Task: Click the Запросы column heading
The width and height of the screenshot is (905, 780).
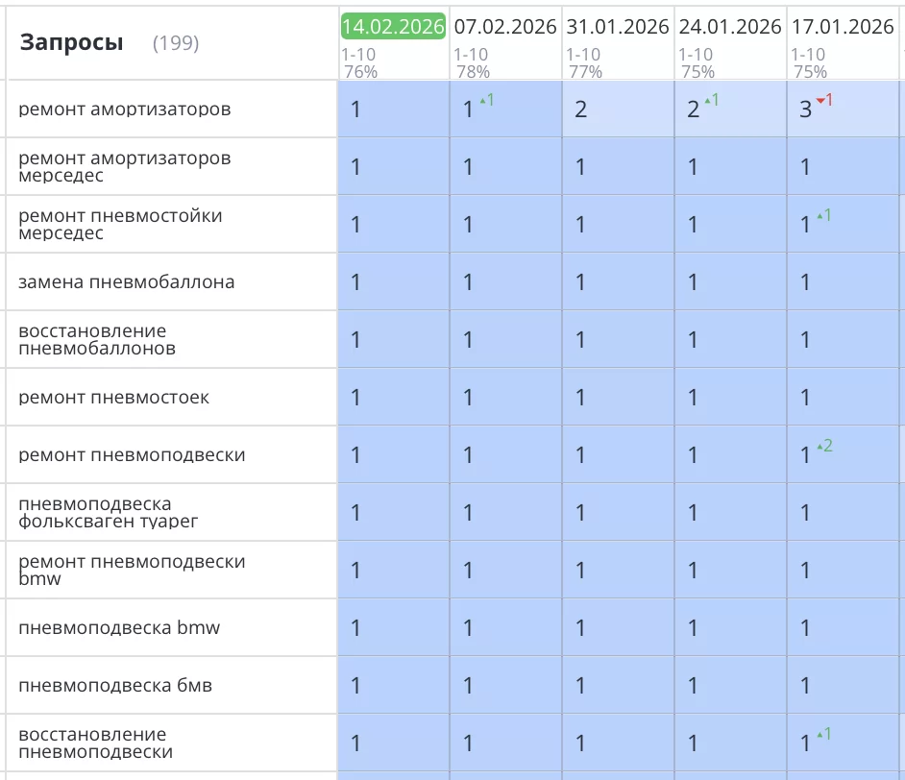Action: click(x=72, y=42)
